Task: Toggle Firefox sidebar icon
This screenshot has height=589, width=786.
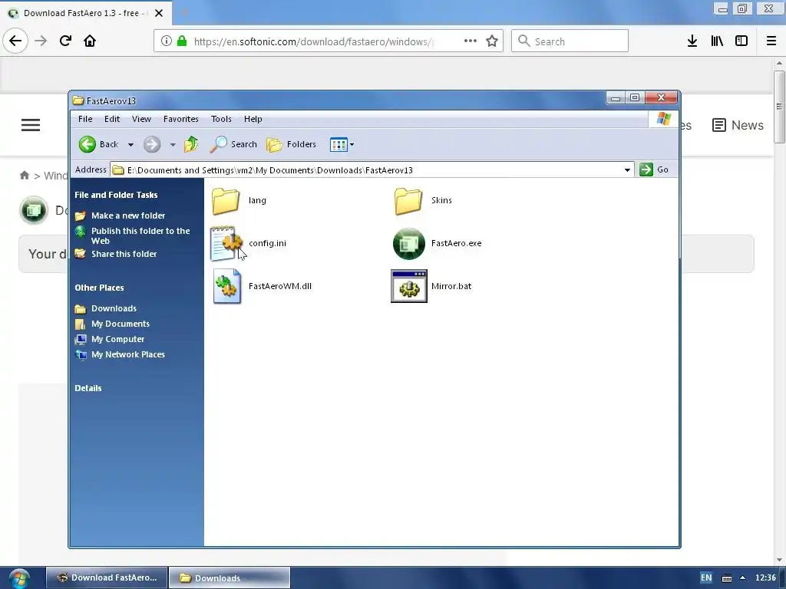Action: click(741, 41)
